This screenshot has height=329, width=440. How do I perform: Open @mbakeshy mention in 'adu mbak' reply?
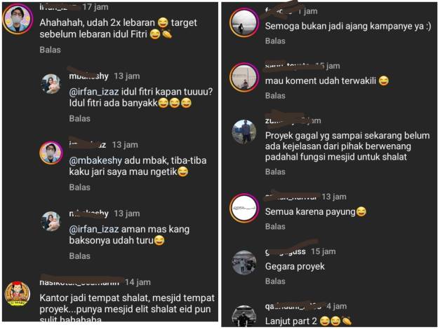pos(95,160)
